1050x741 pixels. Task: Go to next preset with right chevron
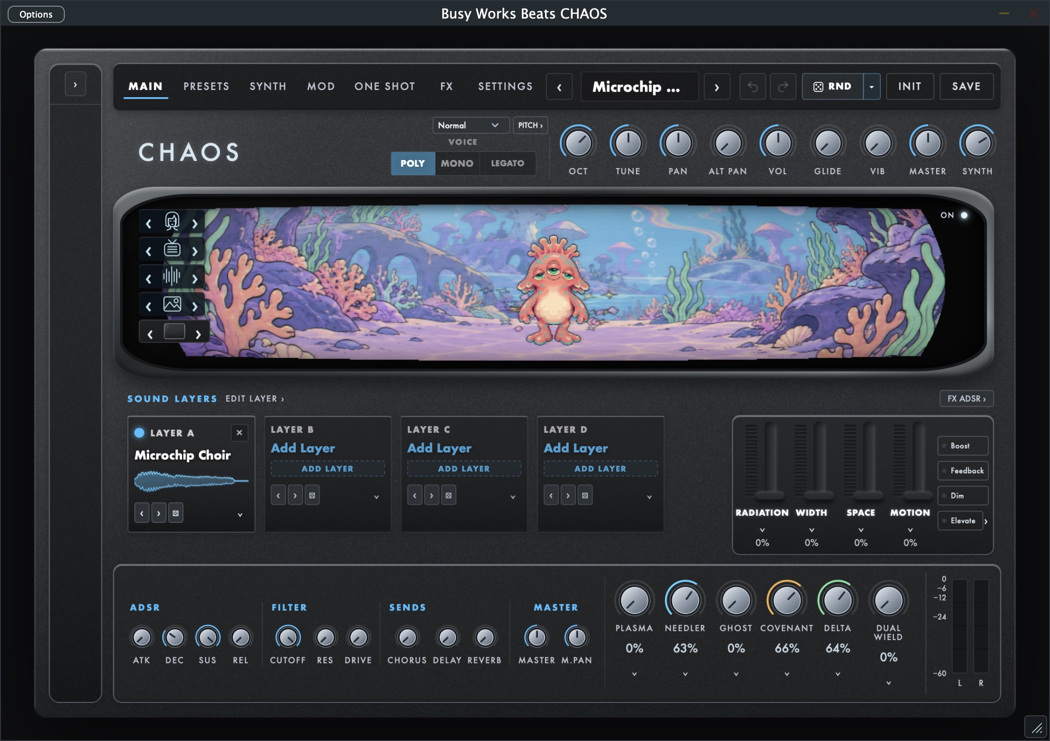(717, 87)
